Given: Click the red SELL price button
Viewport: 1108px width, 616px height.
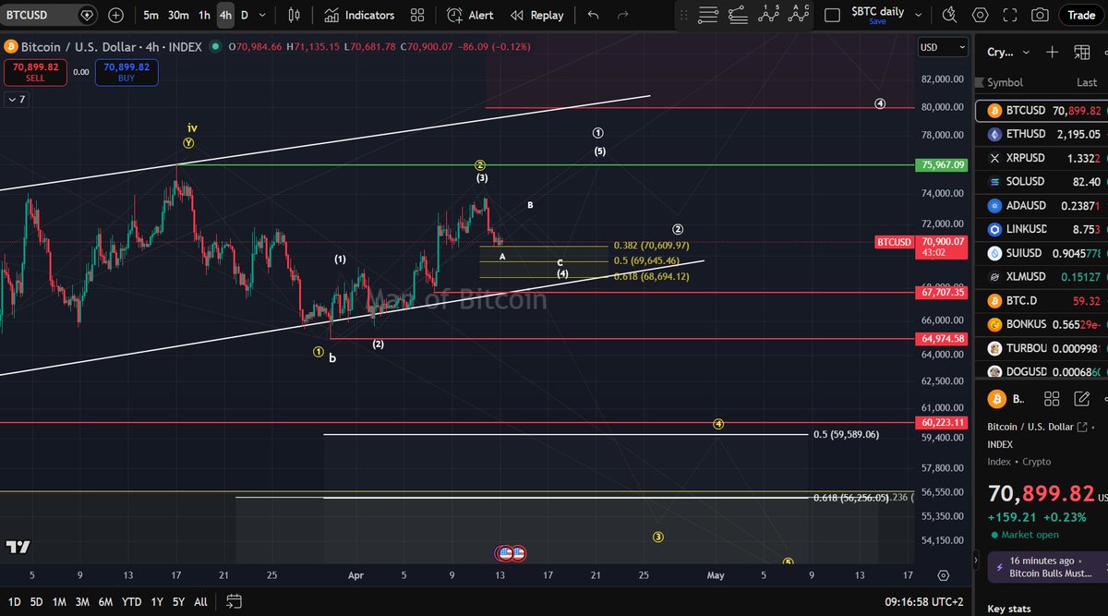Looking at the screenshot, I should pyautogui.click(x=35, y=72).
